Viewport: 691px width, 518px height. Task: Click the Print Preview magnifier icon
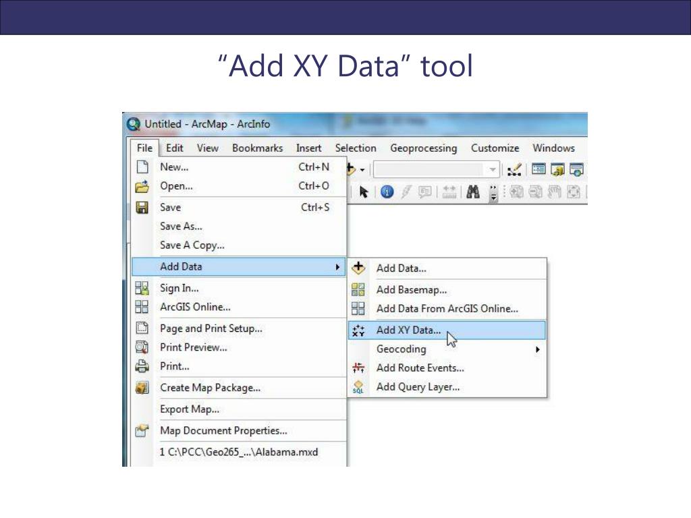tap(142, 347)
